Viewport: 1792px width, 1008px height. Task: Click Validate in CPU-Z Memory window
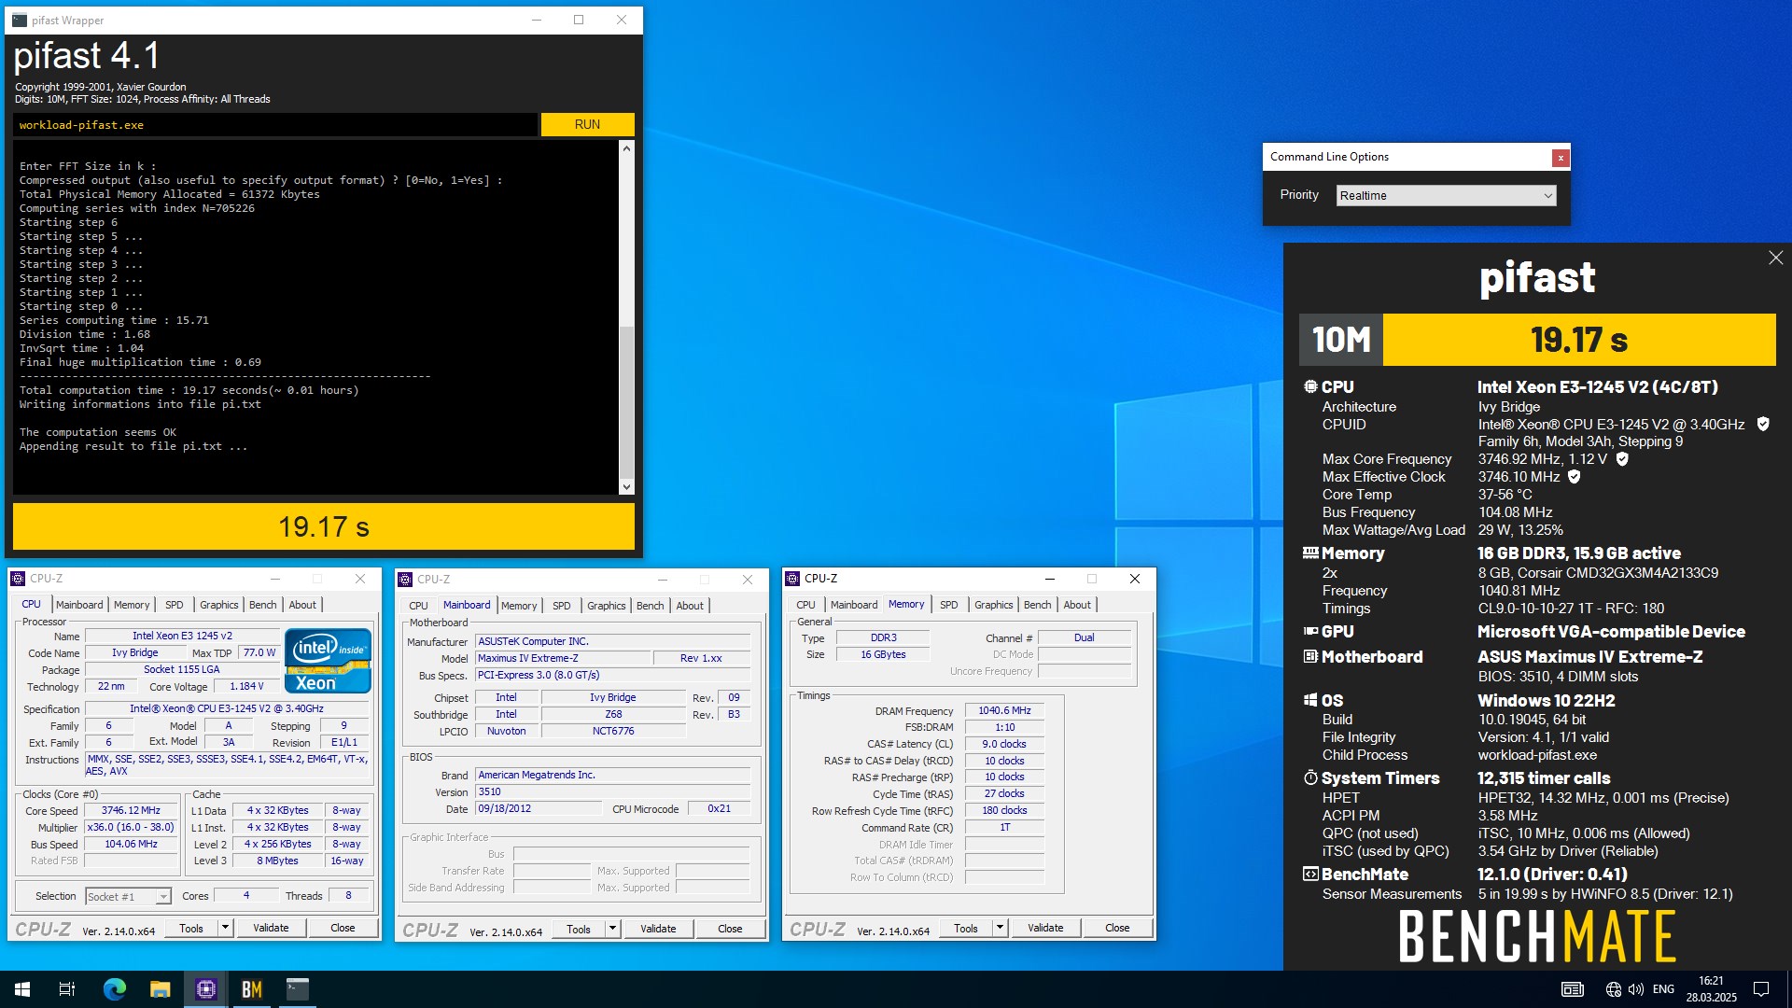click(x=1045, y=928)
